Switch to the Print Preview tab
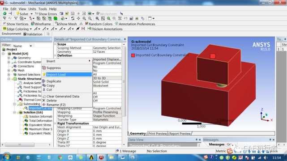Screen dimensions: 287x161 (157, 134)
